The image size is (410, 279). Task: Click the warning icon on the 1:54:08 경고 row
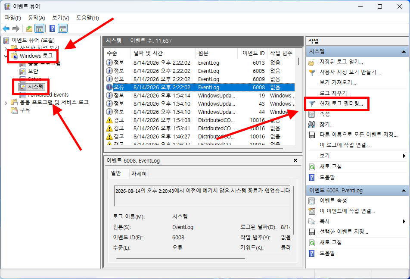[x=109, y=120]
